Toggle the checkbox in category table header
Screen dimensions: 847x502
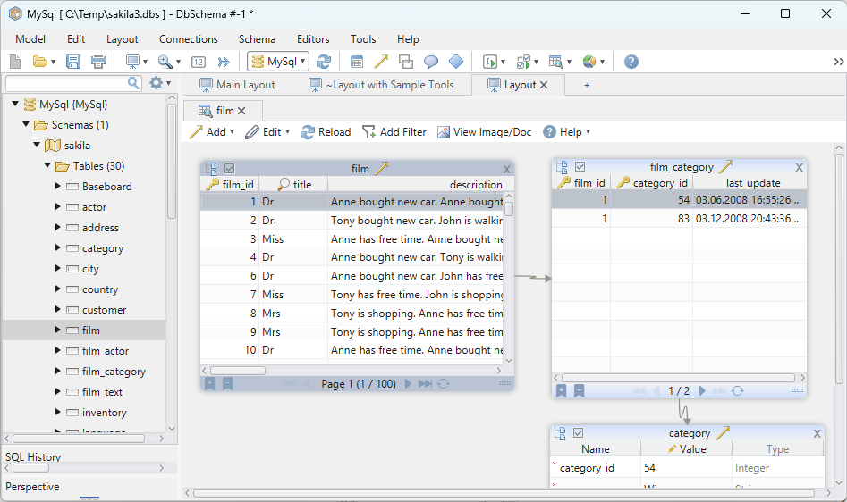coord(578,432)
